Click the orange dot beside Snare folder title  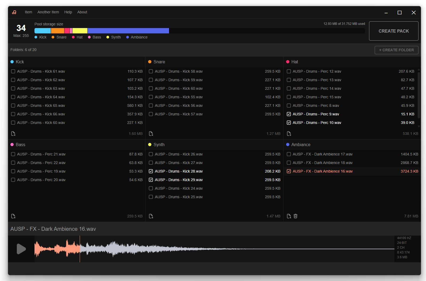coord(150,62)
